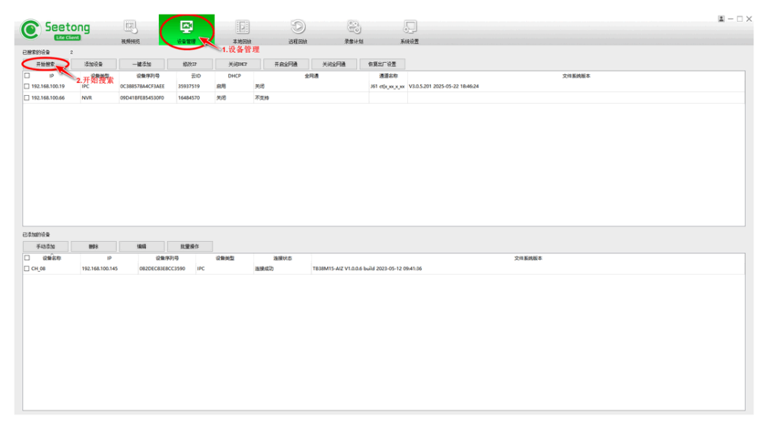
Task: Open the 本地回放 local playback tab
Action: click(x=242, y=31)
